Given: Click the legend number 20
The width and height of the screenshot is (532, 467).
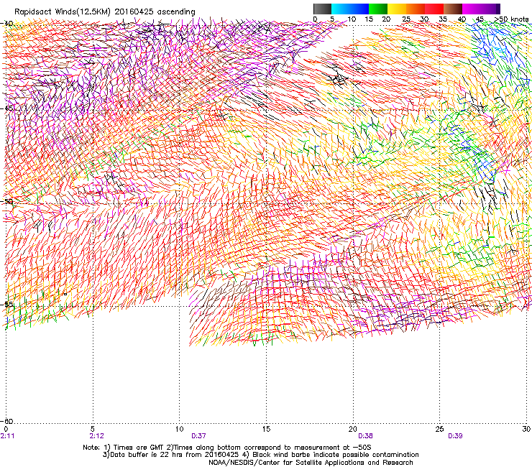Looking at the screenshot, I should pos(386,19).
